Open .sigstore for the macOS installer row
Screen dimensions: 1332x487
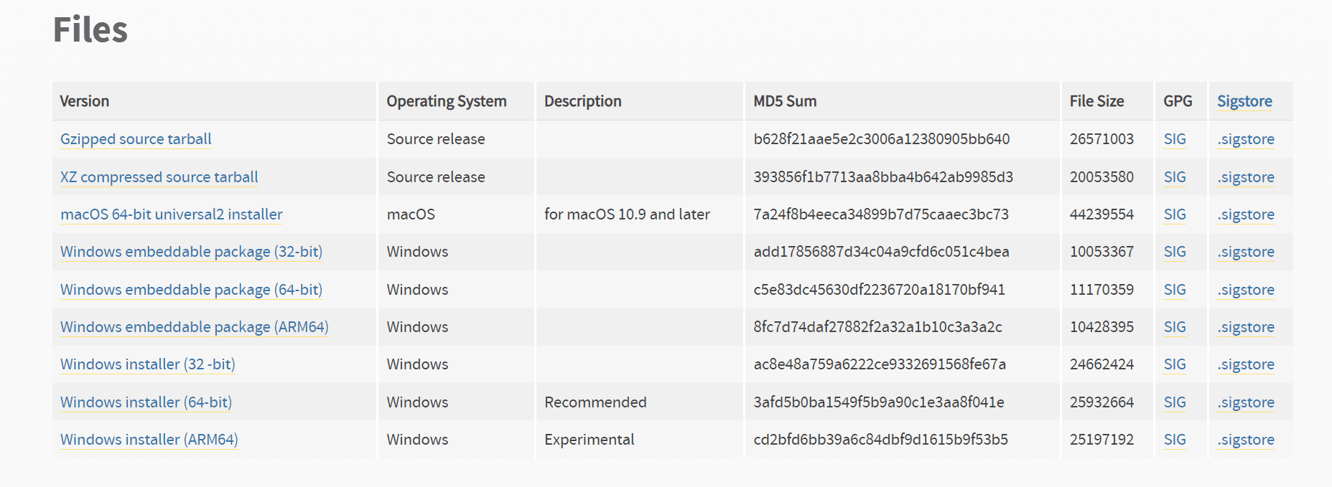pyautogui.click(x=1246, y=214)
